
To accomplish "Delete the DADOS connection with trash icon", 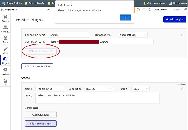I will point(182,35).
